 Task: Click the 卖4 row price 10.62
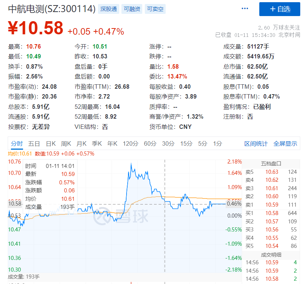pos(272,180)
